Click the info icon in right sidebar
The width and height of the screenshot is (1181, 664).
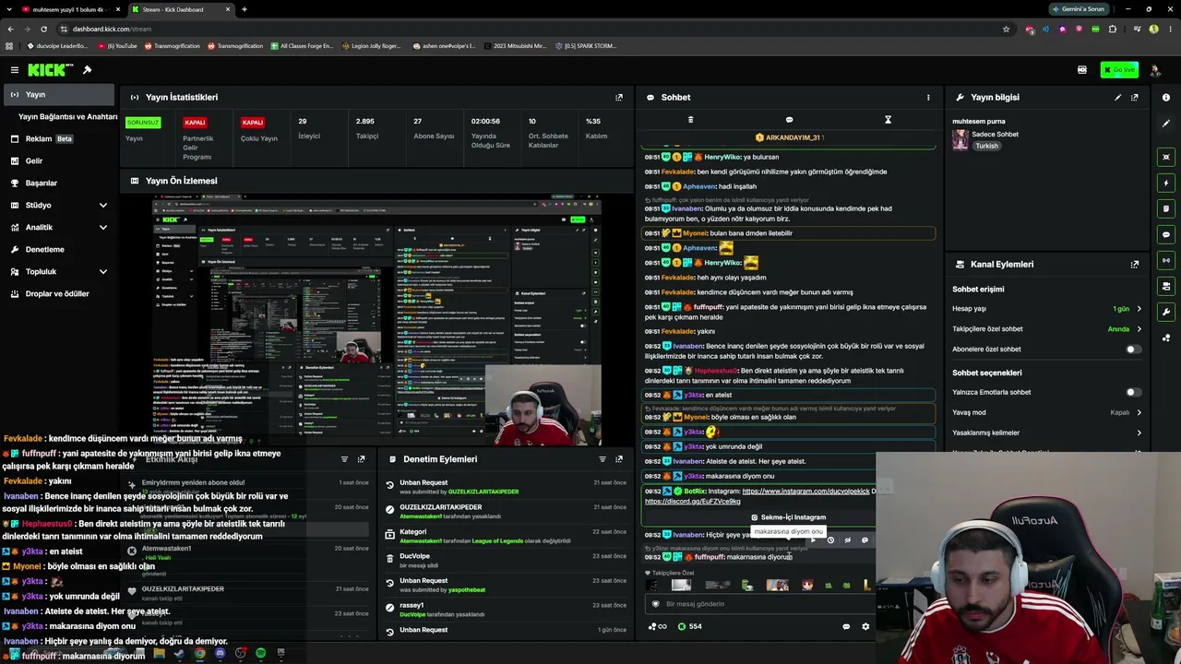click(x=1166, y=97)
